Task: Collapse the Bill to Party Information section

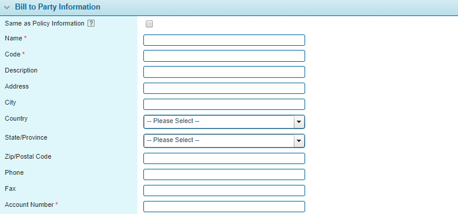Action: click(7, 7)
